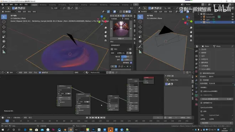This screenshot has height=132, width=235.
Task: Click the pan hand icon in right viewport
Action: (x=191, y=32)
